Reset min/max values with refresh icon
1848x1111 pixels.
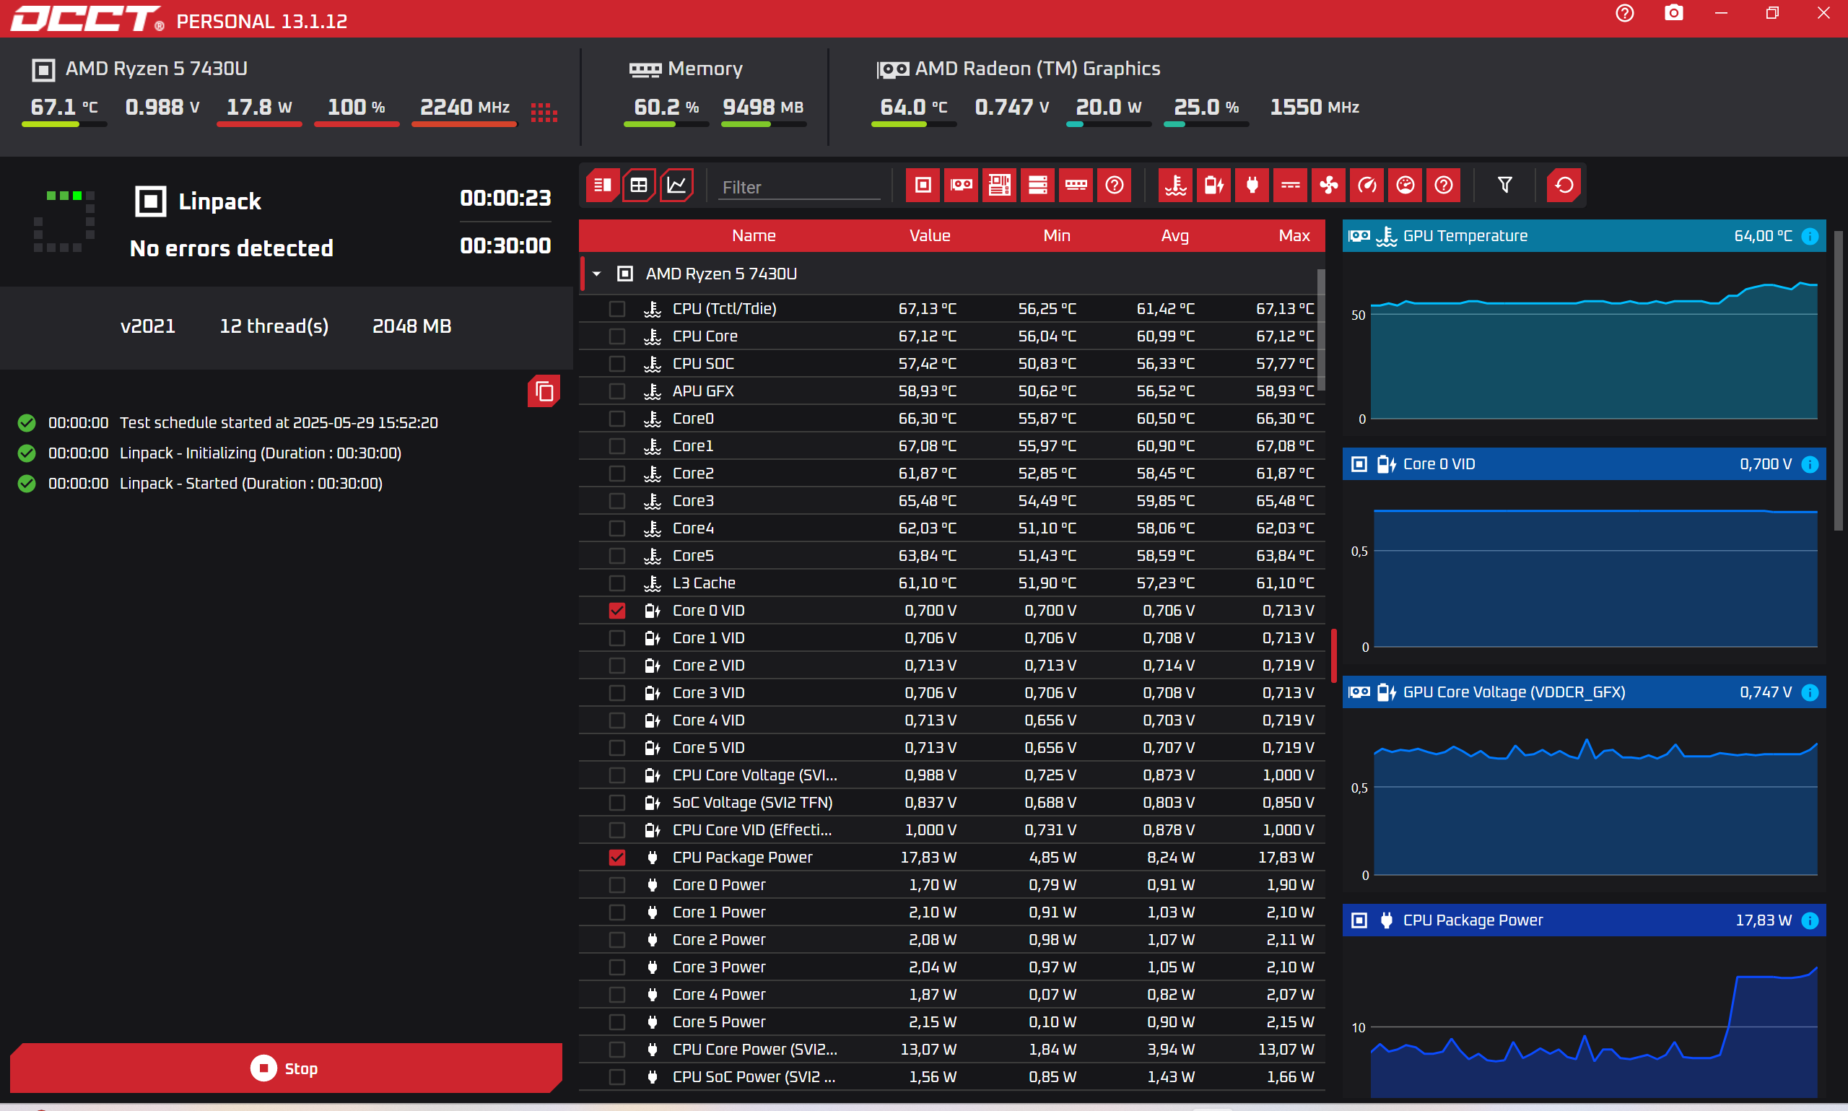1564,185
